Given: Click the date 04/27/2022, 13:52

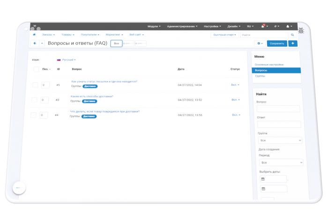Looking at the screenshot, I should click(190, 100).
